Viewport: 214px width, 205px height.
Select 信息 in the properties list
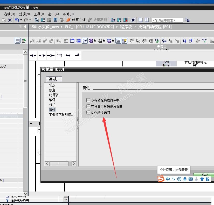52,90
